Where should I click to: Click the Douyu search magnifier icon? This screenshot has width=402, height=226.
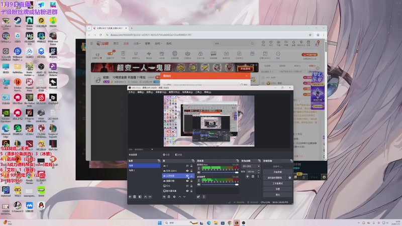(252, 44)
